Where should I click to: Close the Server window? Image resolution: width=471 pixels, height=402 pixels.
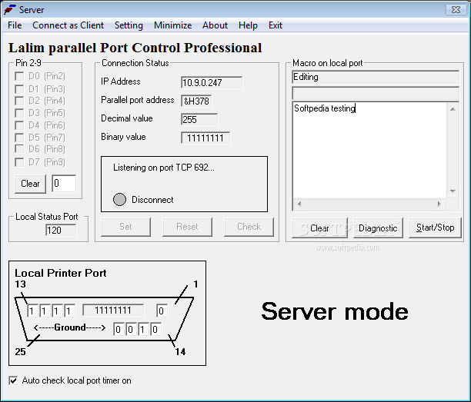coord(456,9)
